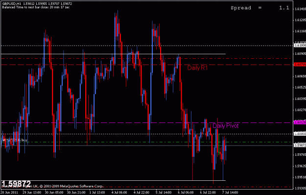This screenshot has width=306, height=195.
Task: Click the spread value 1.1
Action: click(284, 8)
